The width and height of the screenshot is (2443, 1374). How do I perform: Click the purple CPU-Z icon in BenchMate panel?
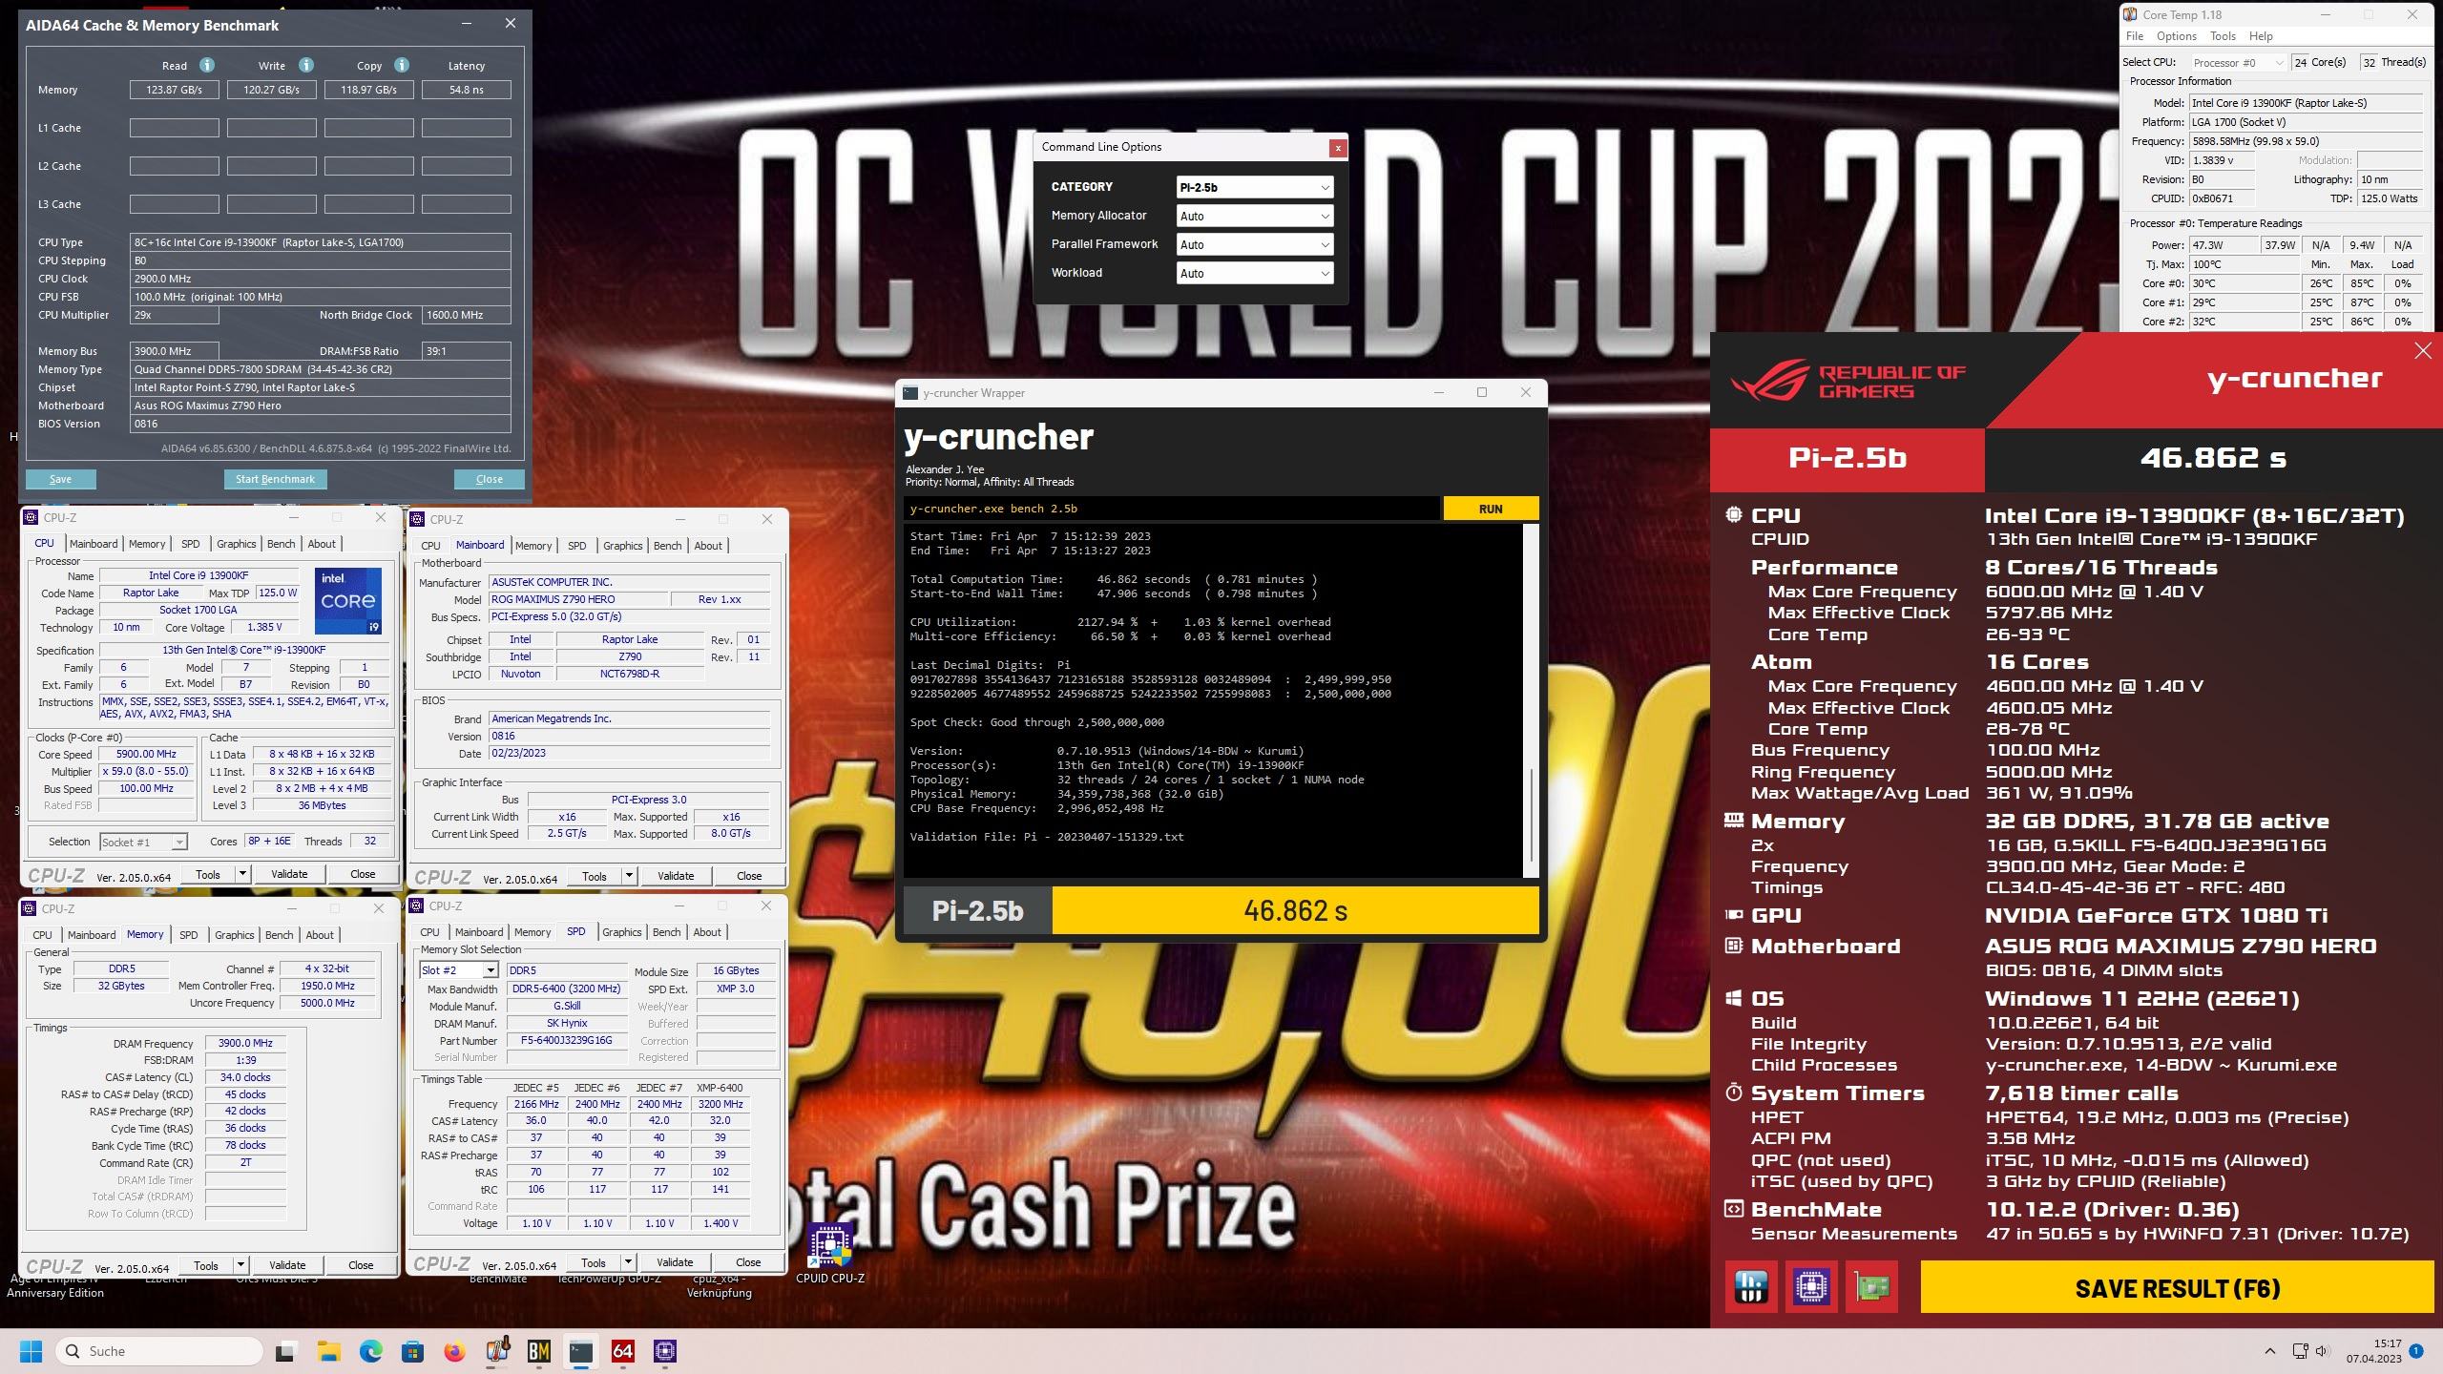coord(1811,1287)
